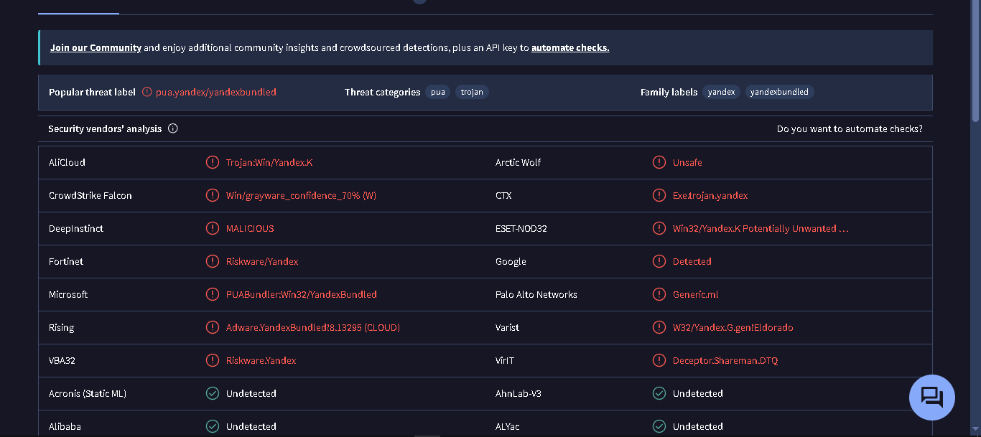Click the Acronis (Static ML) vendor name

pos(88,394)
